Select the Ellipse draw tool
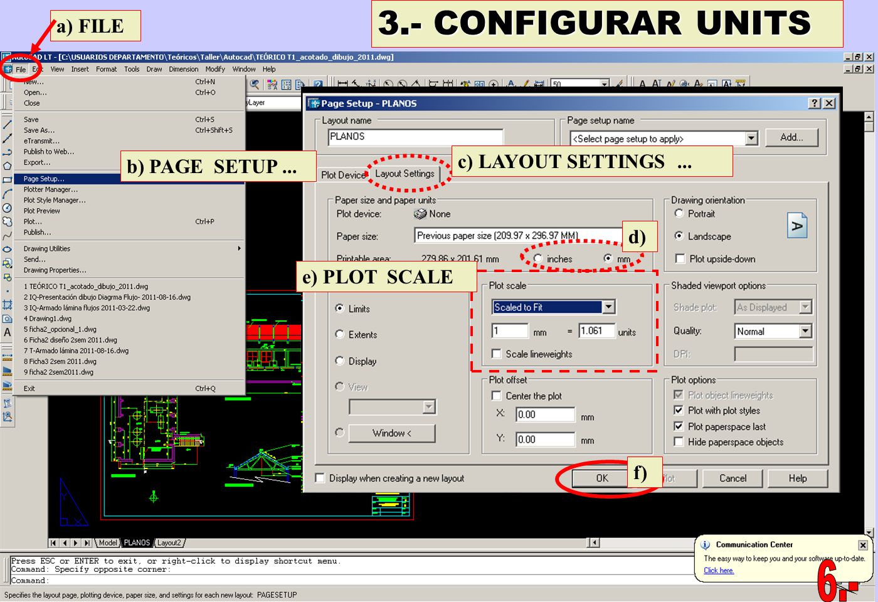 7,249
